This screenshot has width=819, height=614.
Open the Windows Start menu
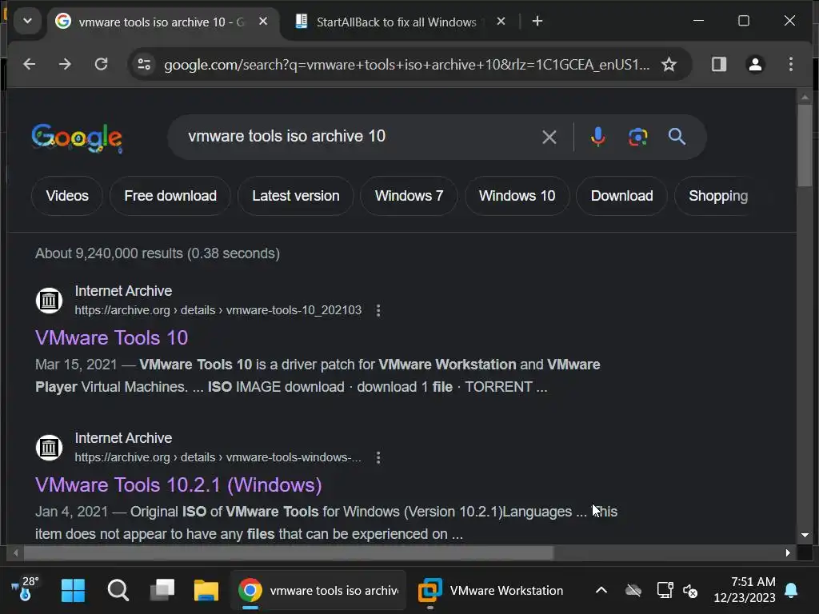(73, 591)
